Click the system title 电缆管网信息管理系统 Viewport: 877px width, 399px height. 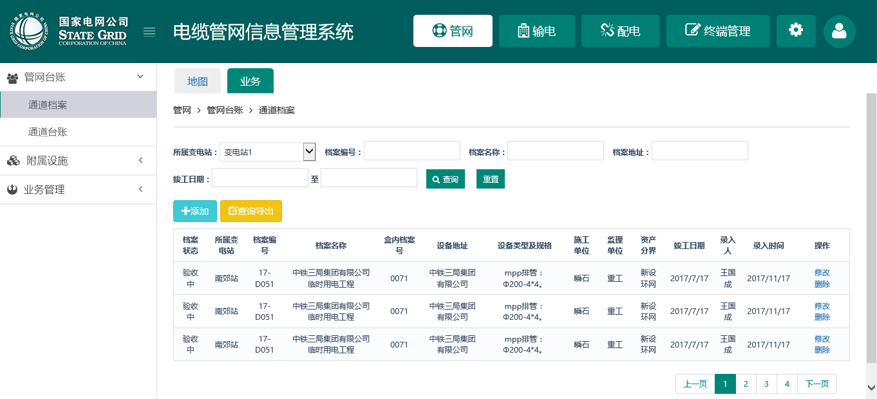263,32
